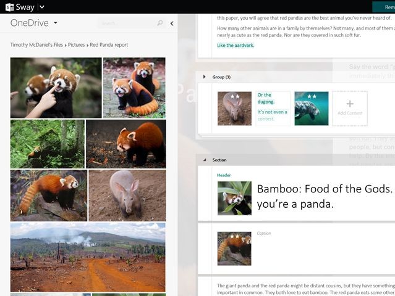
Task: Collapse the Section with its triangle
Action: pyautogui.click(x=205, y=160)
